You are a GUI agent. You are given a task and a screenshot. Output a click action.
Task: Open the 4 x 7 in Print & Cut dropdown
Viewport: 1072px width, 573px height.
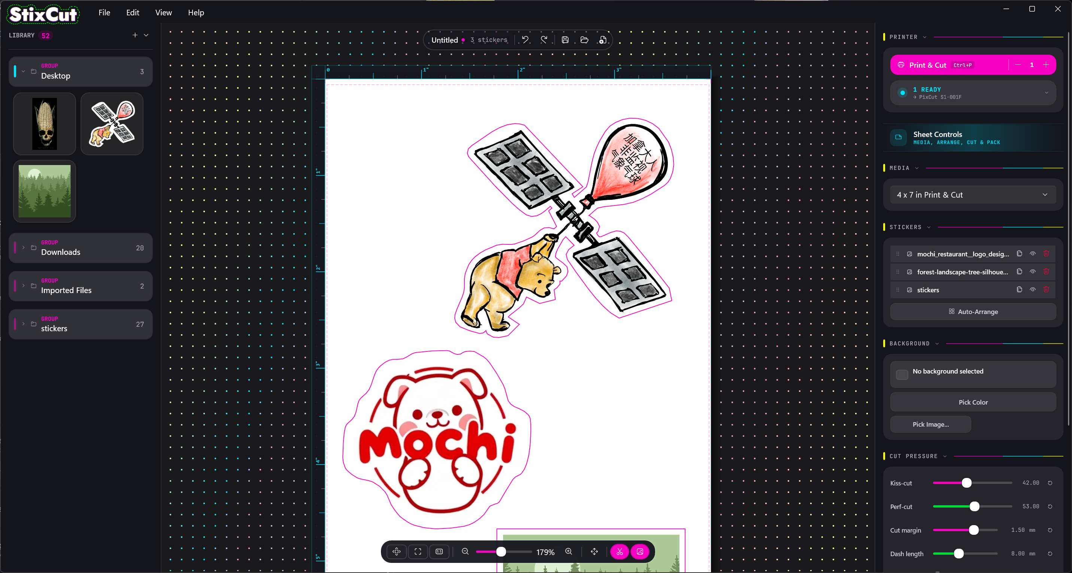pyautogui.click(x=973, y=195)
